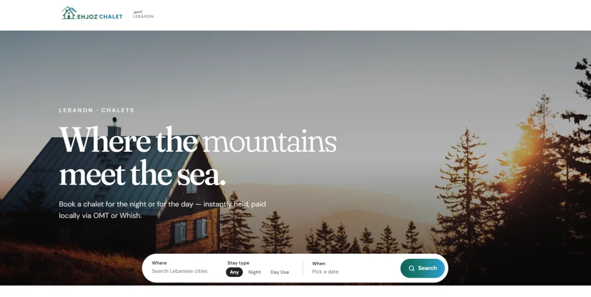Click the green Search button
Screen dimensions: 591x297
(x=422, y=268)
